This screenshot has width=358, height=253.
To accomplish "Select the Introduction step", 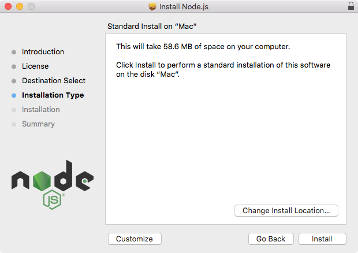I will (43, 51).
